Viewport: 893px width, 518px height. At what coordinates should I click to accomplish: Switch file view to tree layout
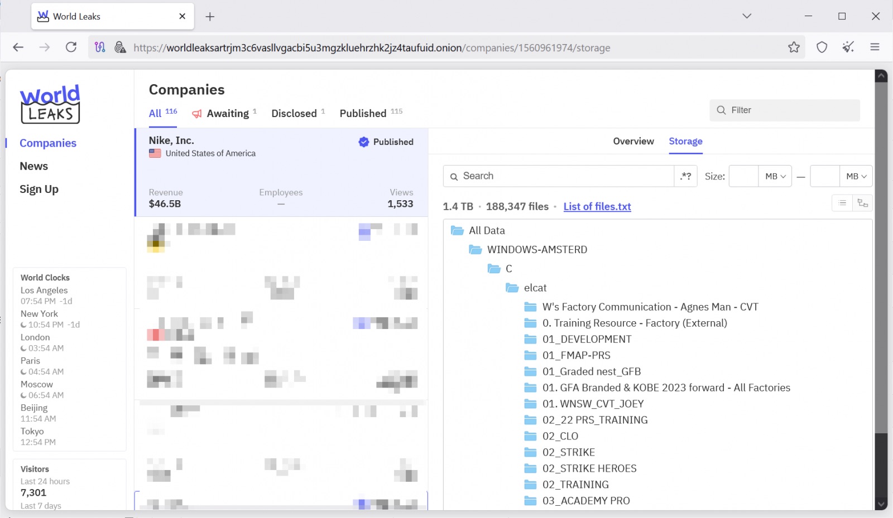(863, 203)
